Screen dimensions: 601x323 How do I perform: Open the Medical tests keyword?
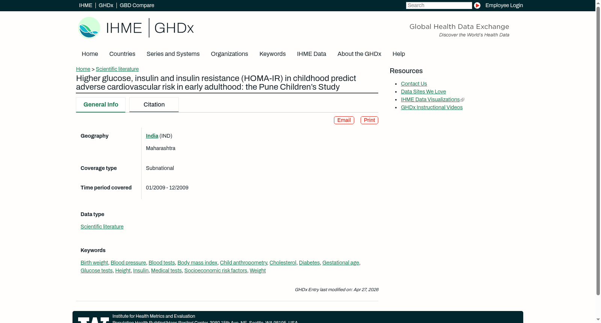click(x=166, y=270)
